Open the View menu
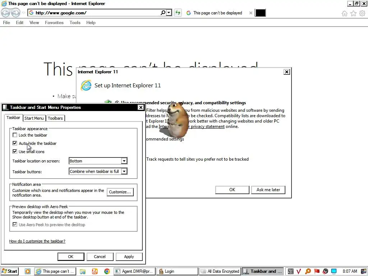The image size is (368, 276). click(34, 23)
